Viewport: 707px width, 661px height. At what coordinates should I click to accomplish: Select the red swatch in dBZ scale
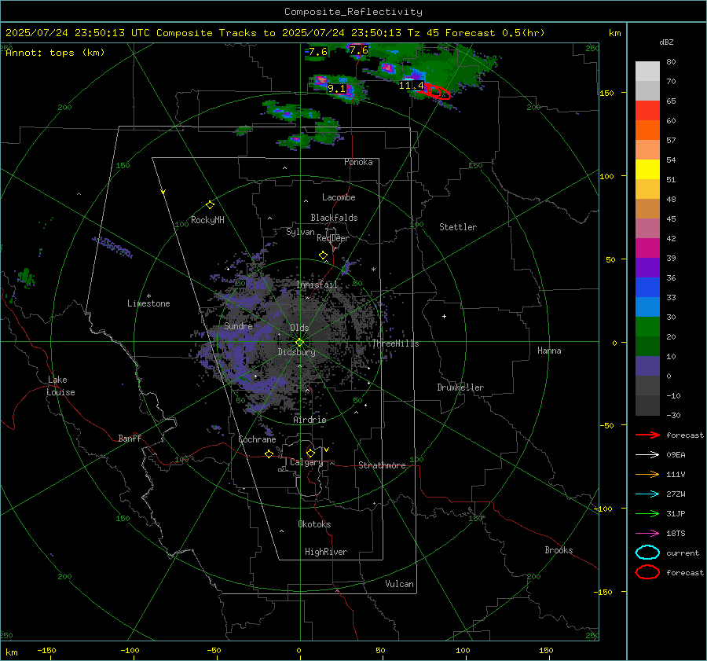click(x=647, y=111)
